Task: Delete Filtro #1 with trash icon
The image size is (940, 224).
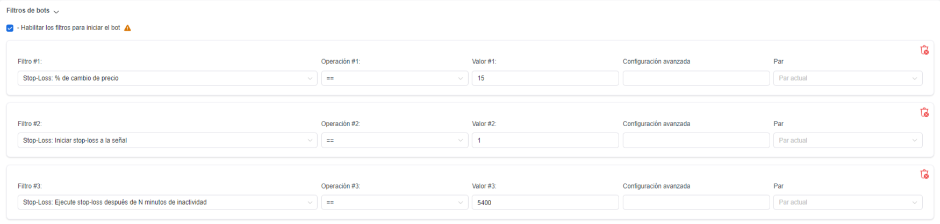Action: click(x=924, y=50)
